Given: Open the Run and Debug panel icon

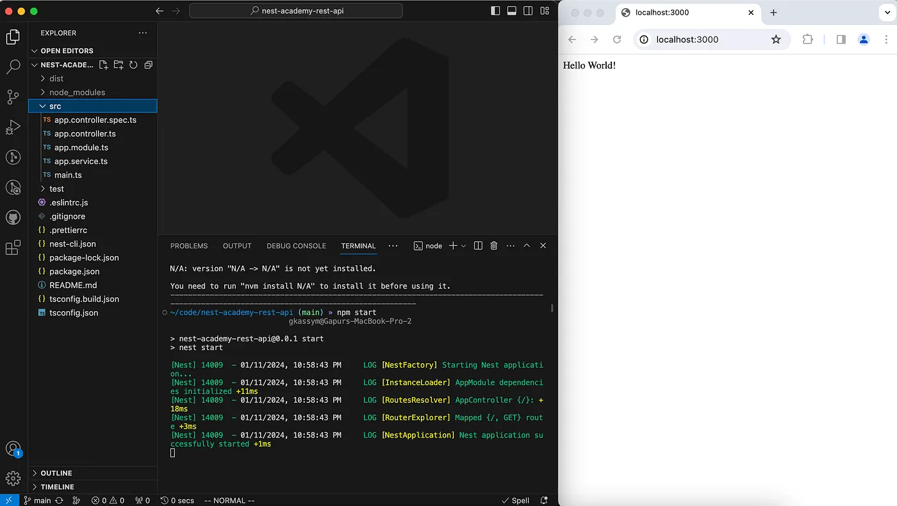Looking at the screenshot, I should pos(13,127).
